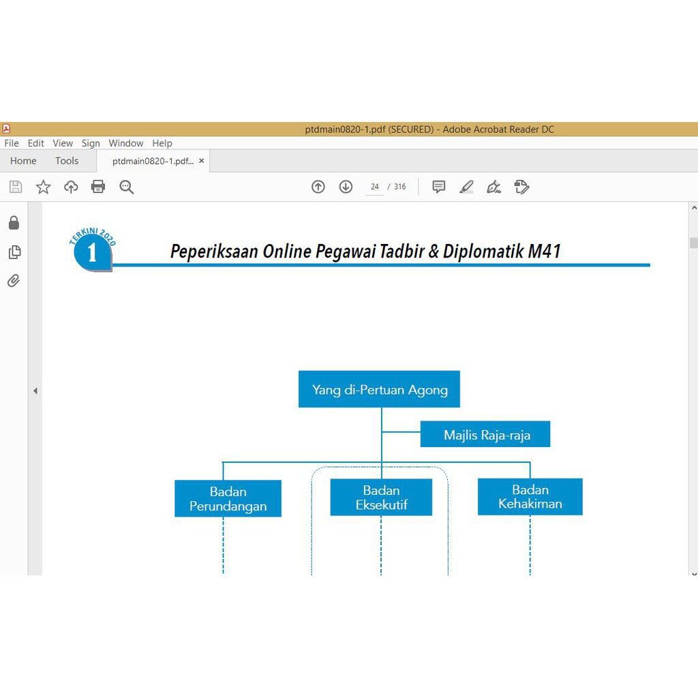Click the cloud upload icon

(x=71, y=187)
